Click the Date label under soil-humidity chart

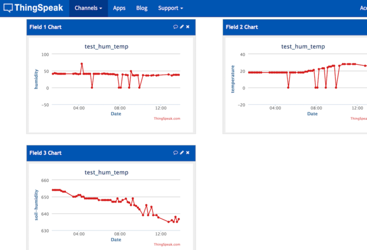coord(116,240)
